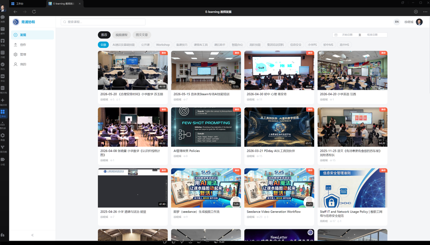Filter by the 集团培训资料 chip
The image size is (430, 245).
pyautogui.click(x=275, y=45)
